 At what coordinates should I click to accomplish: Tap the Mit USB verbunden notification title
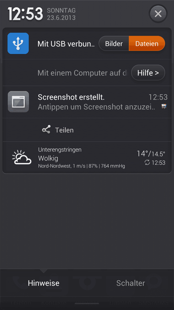click(66, 44)
